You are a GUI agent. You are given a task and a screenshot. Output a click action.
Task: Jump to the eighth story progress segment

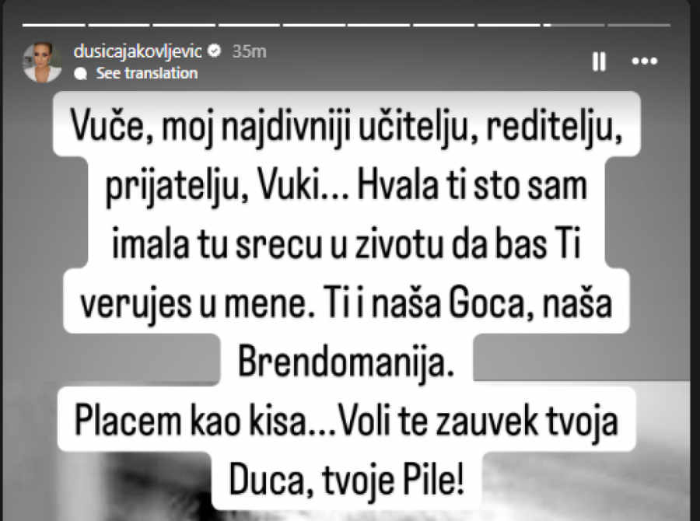coord(509,25)
